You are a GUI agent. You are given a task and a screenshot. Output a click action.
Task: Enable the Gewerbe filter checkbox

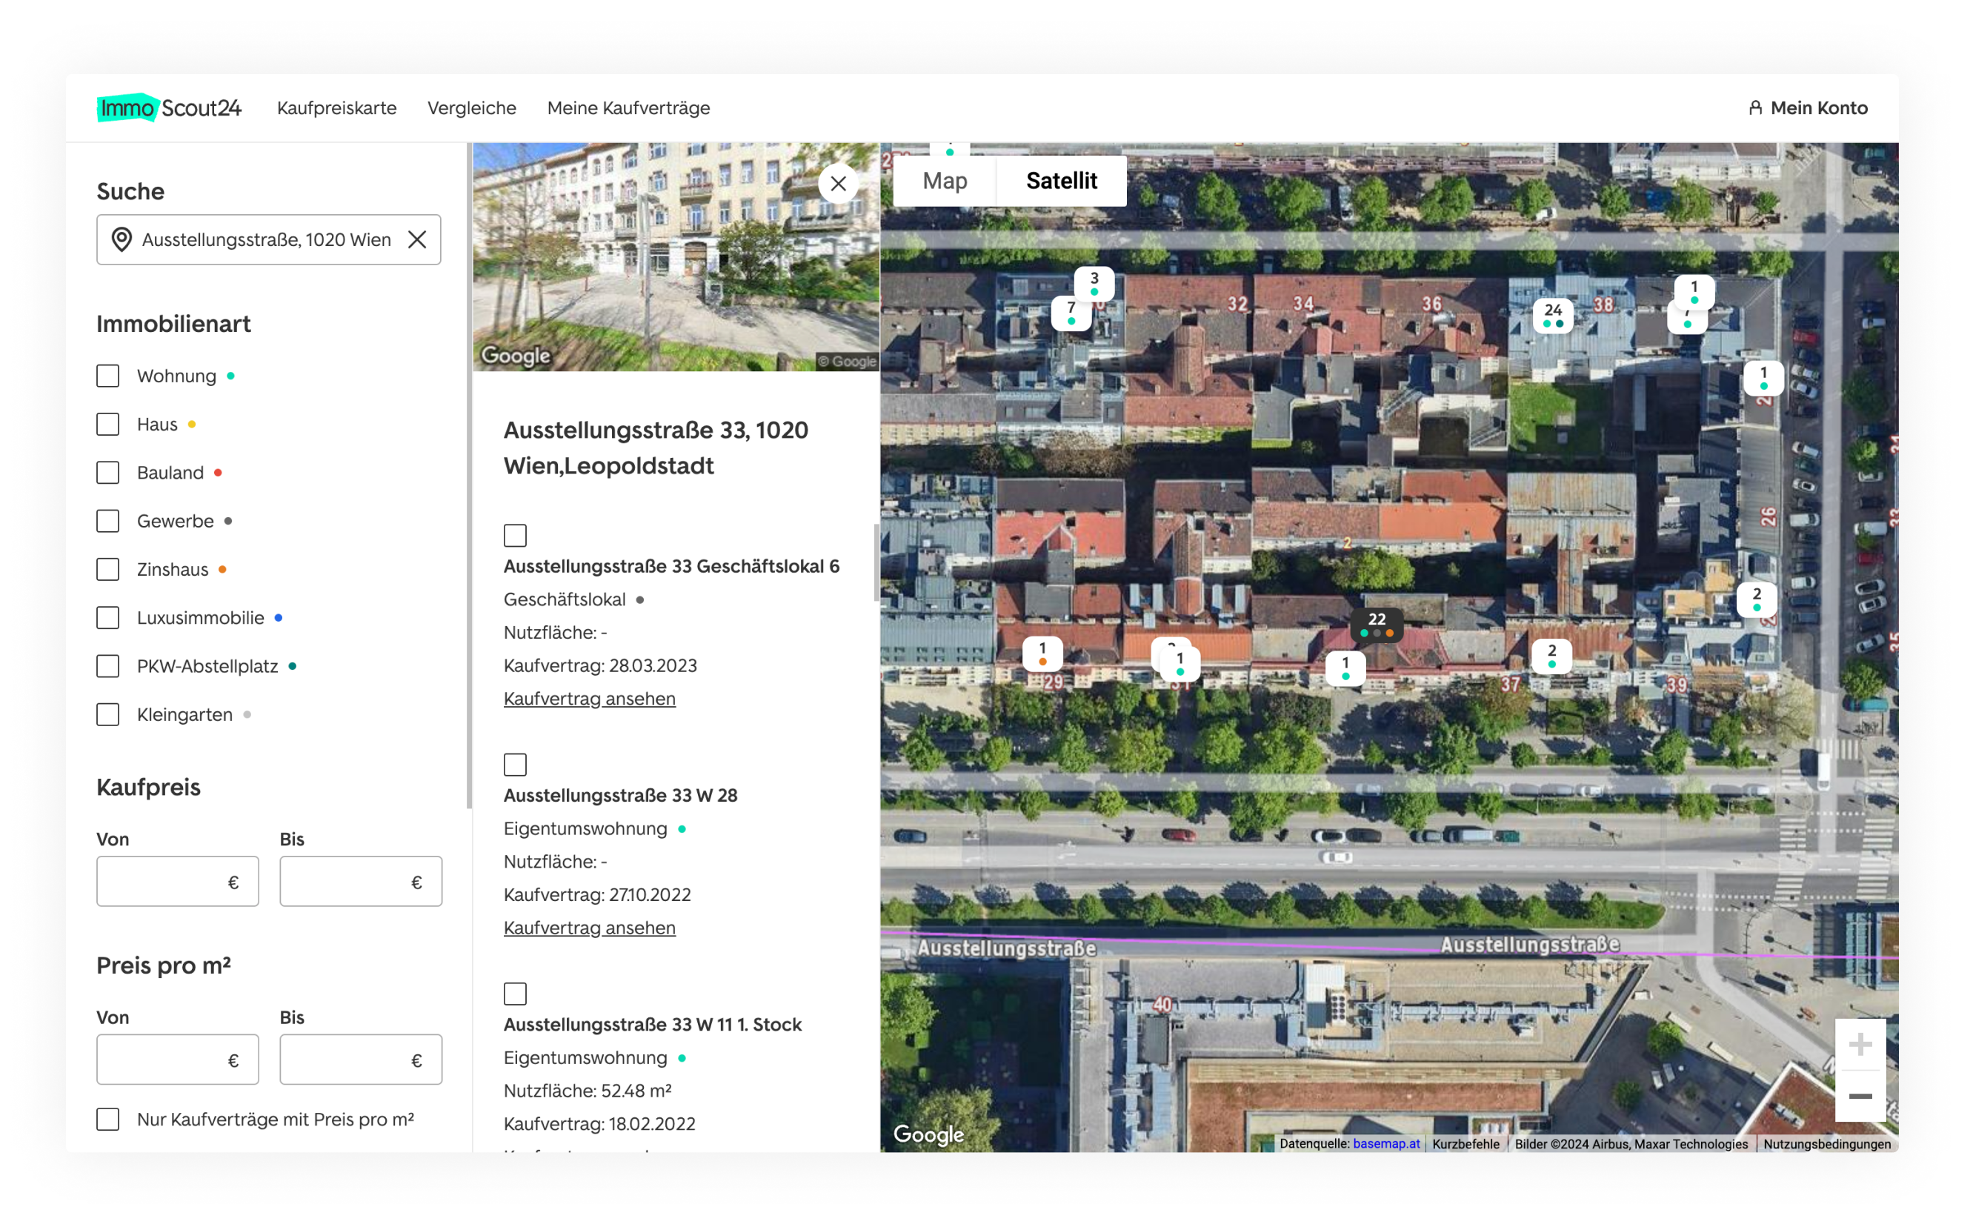click(x=108, y=521)
